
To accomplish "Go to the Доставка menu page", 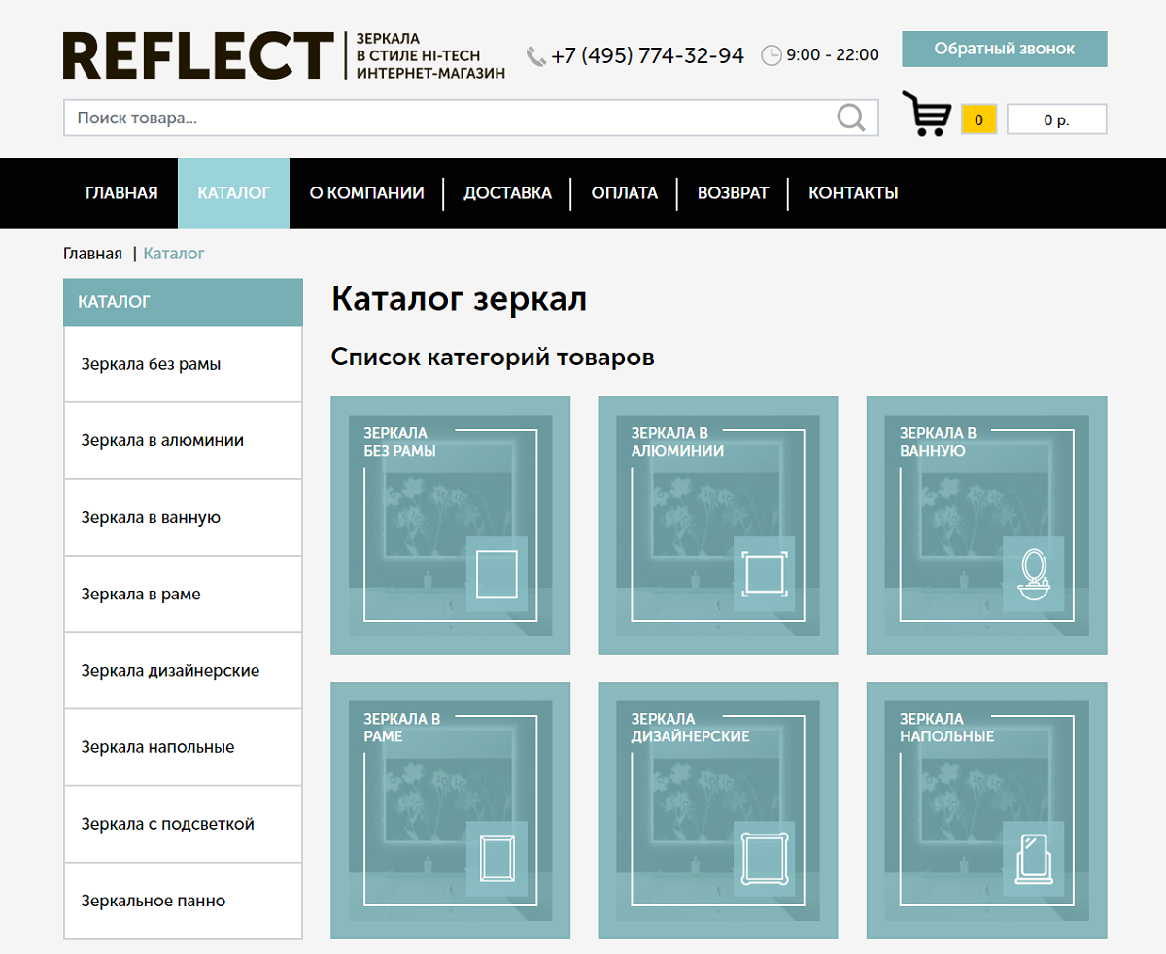I will 507,193.
